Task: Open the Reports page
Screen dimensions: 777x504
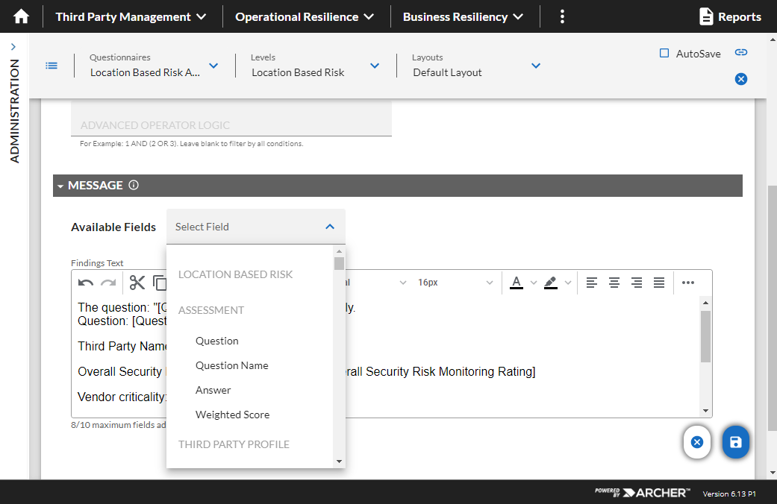Action: click(x=730, y=17)
